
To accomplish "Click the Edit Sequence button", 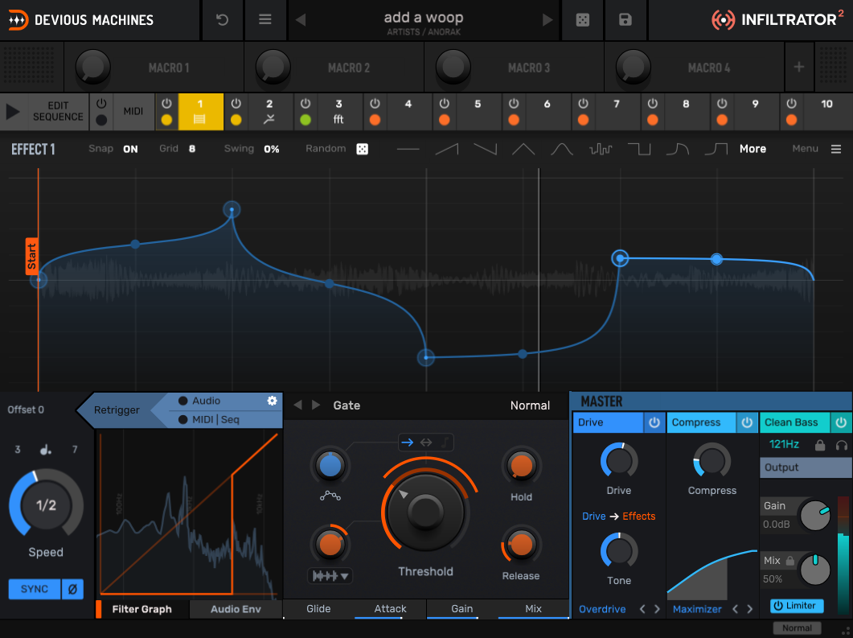I will (57, 111).
